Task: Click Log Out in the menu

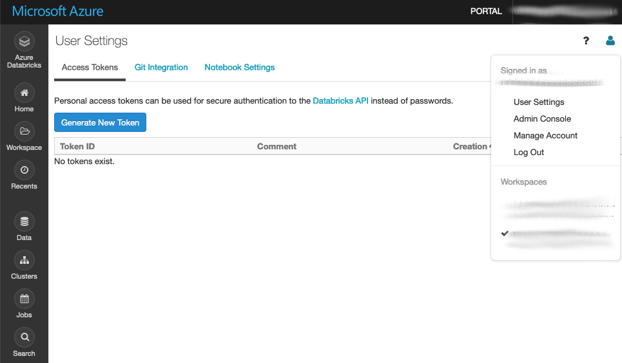Action: pyautogui.click(x=529, y=152)
